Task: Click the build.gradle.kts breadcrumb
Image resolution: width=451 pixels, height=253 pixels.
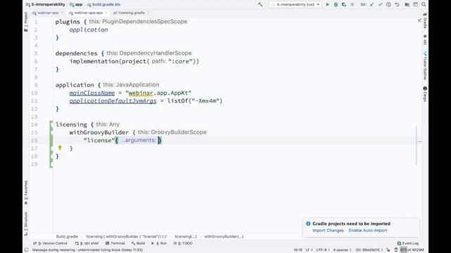Action: 104,4
